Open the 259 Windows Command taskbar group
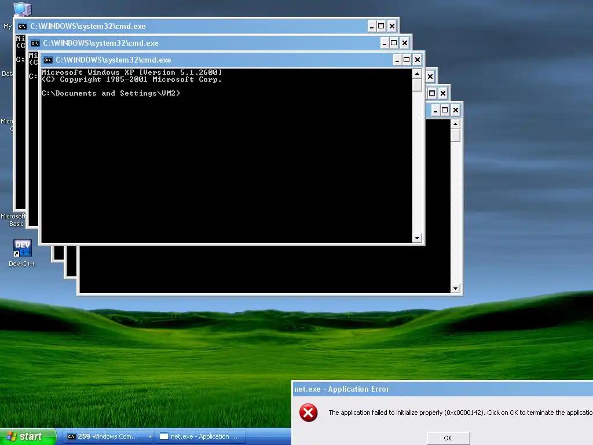The height and width of the screenshot is (445, 593). [x=108, y=436]
